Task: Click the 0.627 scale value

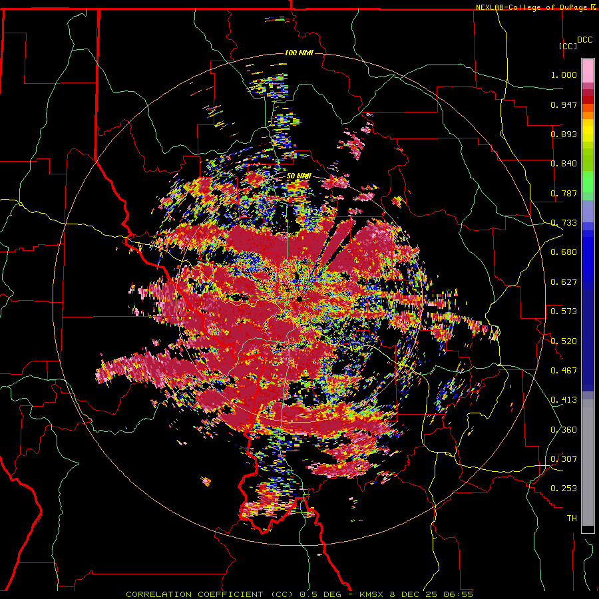Action: 564,282
